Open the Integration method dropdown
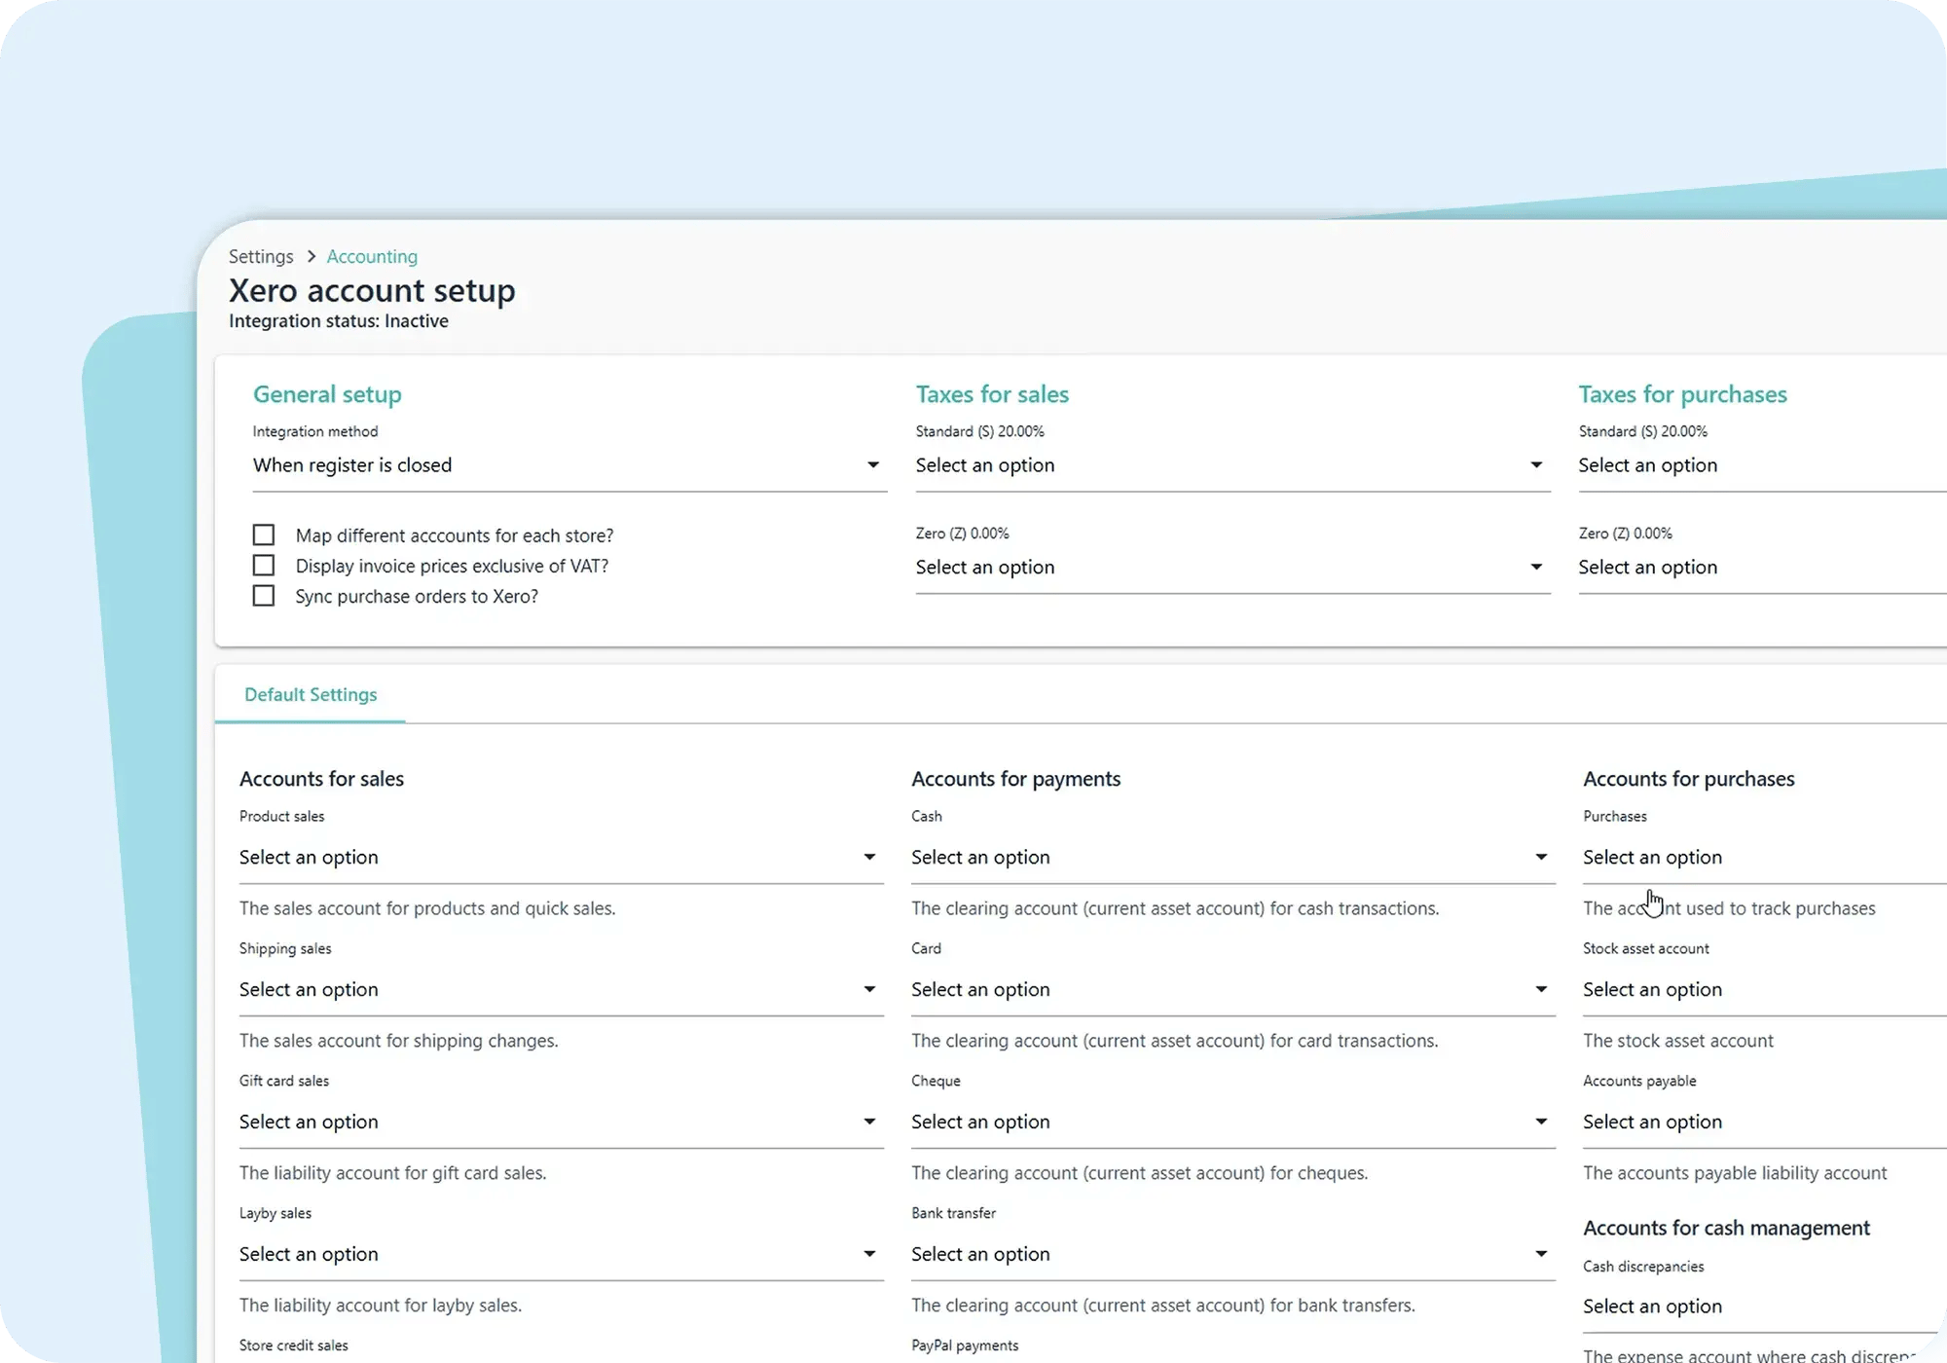 pos(873,464)
